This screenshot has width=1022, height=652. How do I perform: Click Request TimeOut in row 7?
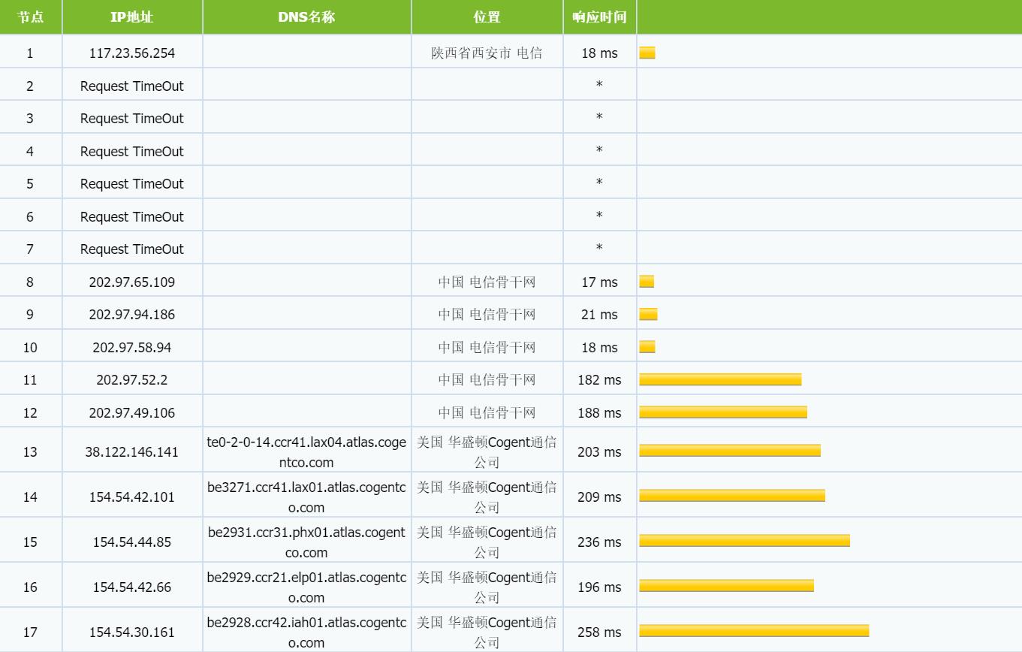[x=132, y=249]
